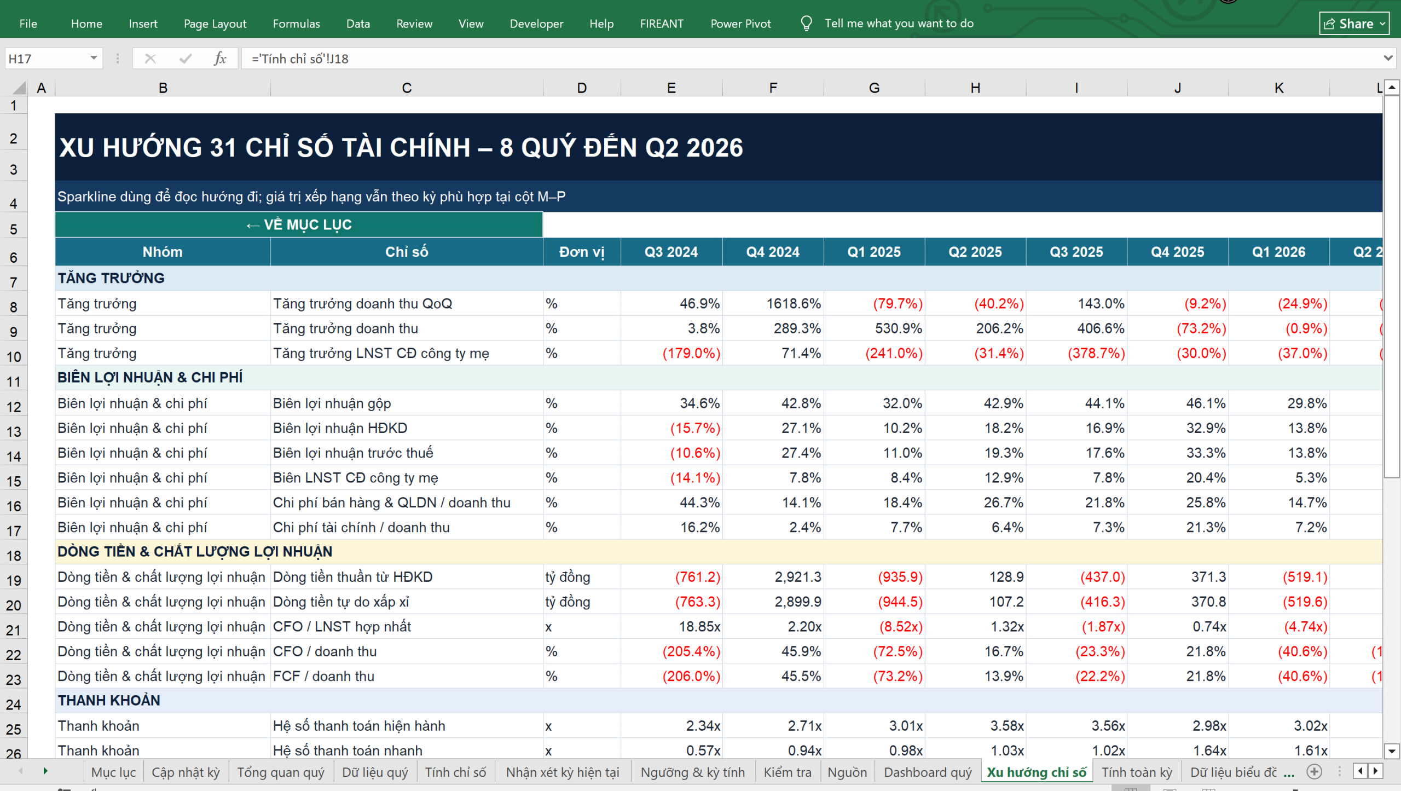Click the vertical scrollbar down arrow
Viewport: 1401px width, 791px height.
[x=1392, y=751]
